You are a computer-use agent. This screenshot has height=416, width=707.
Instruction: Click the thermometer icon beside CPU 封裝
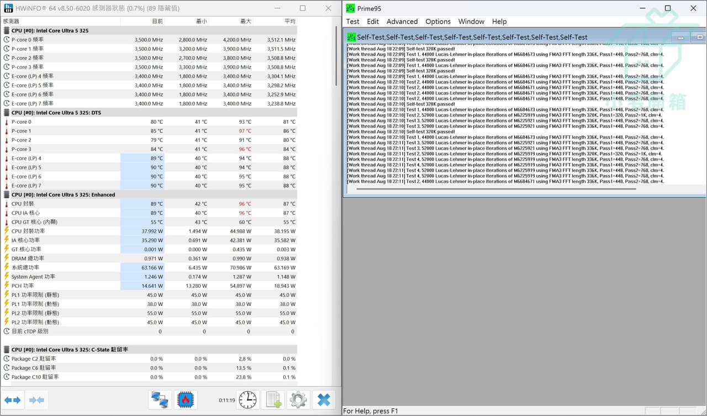pyautogui.click(x=7, y=204)
